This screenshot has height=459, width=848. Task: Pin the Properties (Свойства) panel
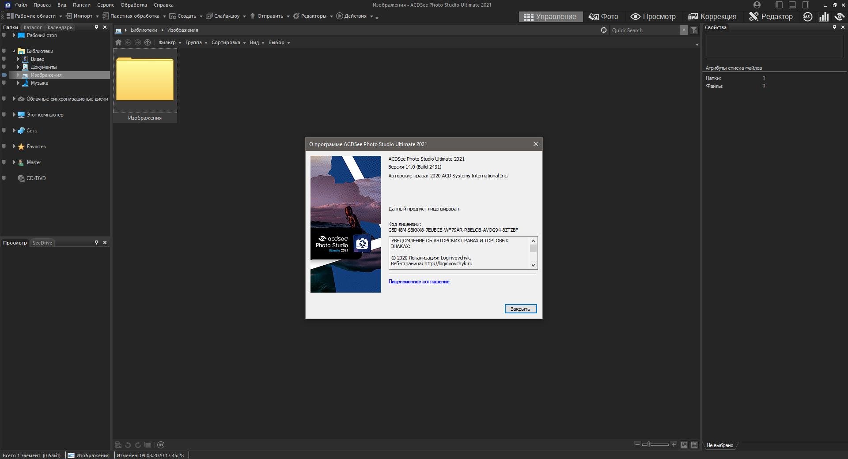834,27
